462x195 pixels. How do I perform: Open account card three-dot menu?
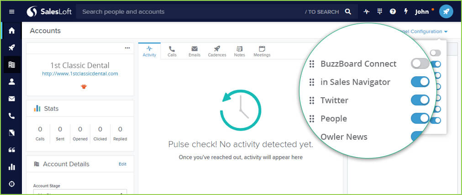click(127, 47)
